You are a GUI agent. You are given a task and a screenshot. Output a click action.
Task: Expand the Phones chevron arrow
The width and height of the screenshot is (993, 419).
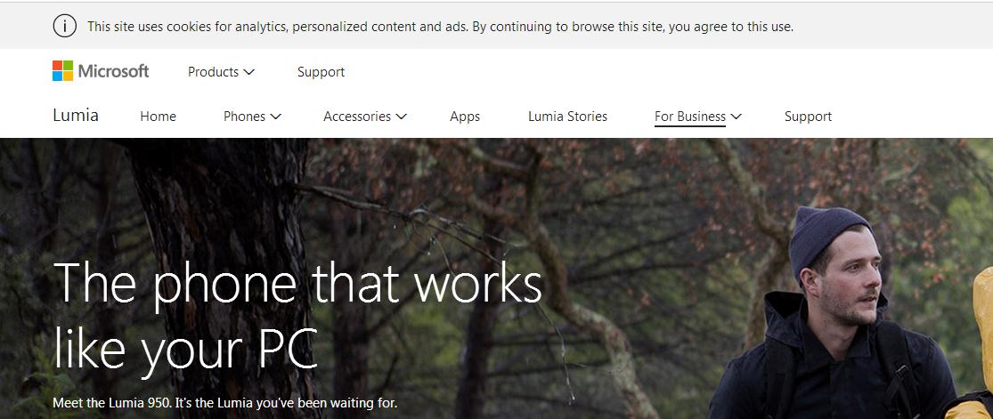coord(275,117)
